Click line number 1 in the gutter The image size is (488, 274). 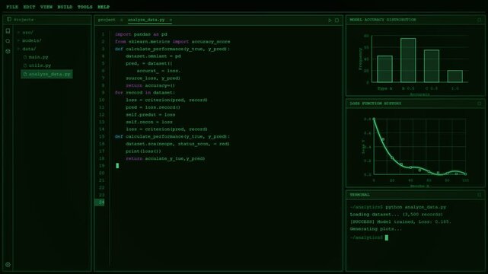pos(103,34)
